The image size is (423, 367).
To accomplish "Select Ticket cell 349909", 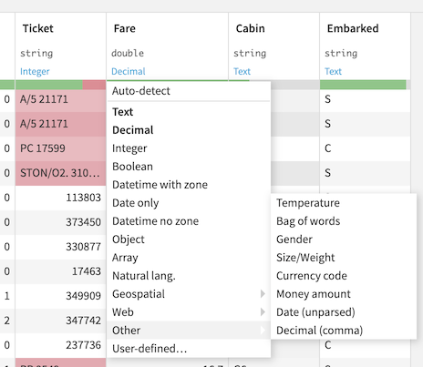I will coord(60,296).
